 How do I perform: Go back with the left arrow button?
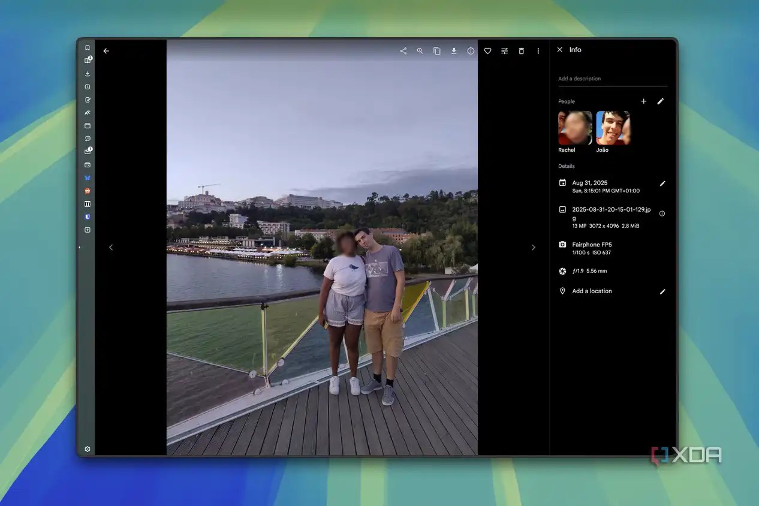[106, 51]
